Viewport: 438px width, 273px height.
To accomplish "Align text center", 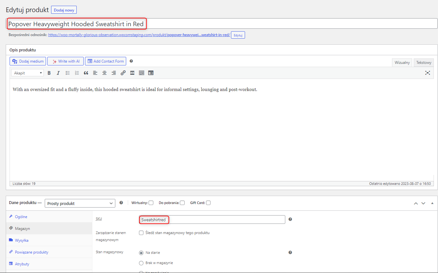I will [x=104, y=73].
